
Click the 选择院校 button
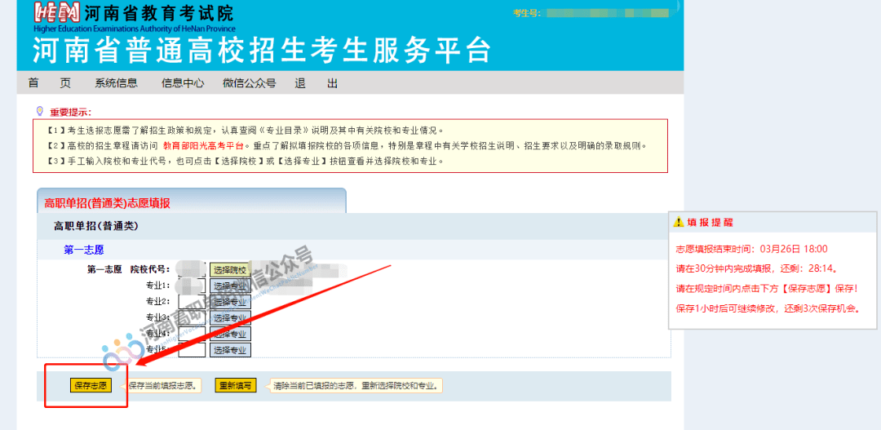click(230, 270)
